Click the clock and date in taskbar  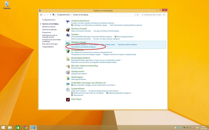click(204, 128)
